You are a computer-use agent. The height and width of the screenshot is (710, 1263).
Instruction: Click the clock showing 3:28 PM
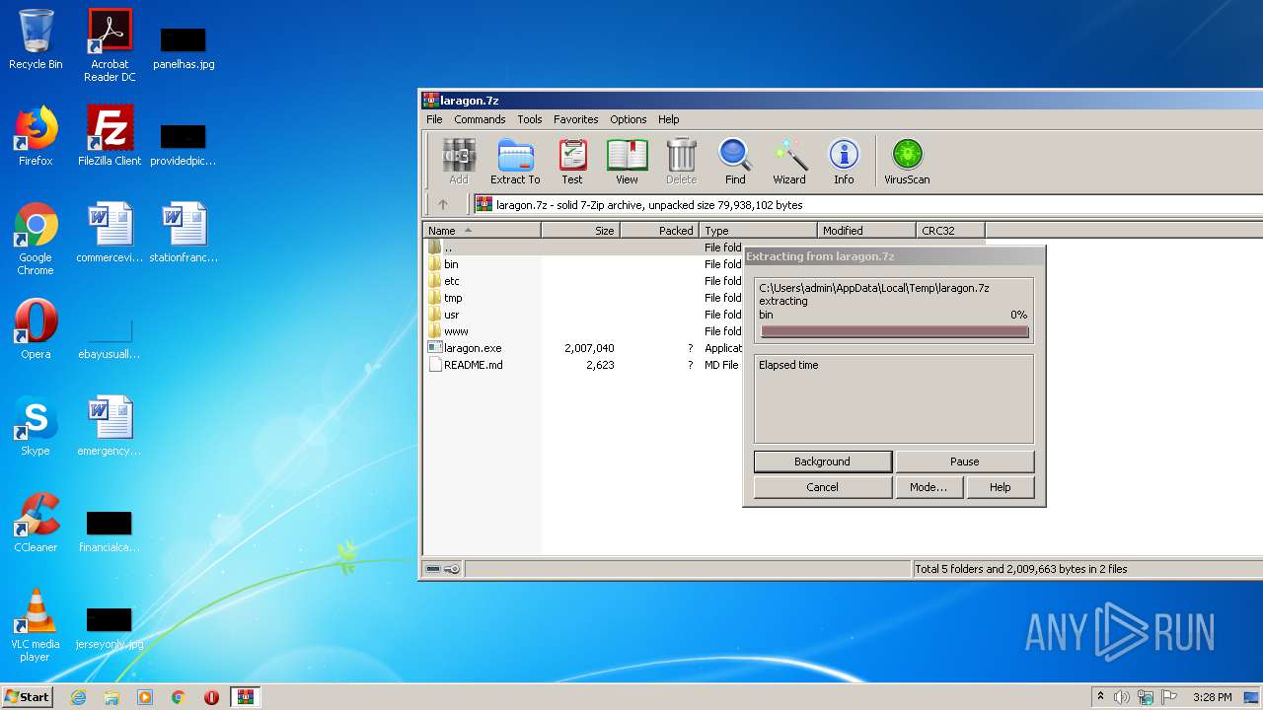point(1211,697)
